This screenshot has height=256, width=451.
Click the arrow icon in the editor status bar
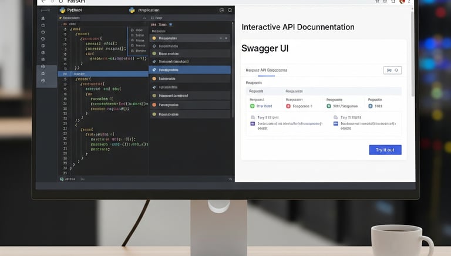pos(82,179)
